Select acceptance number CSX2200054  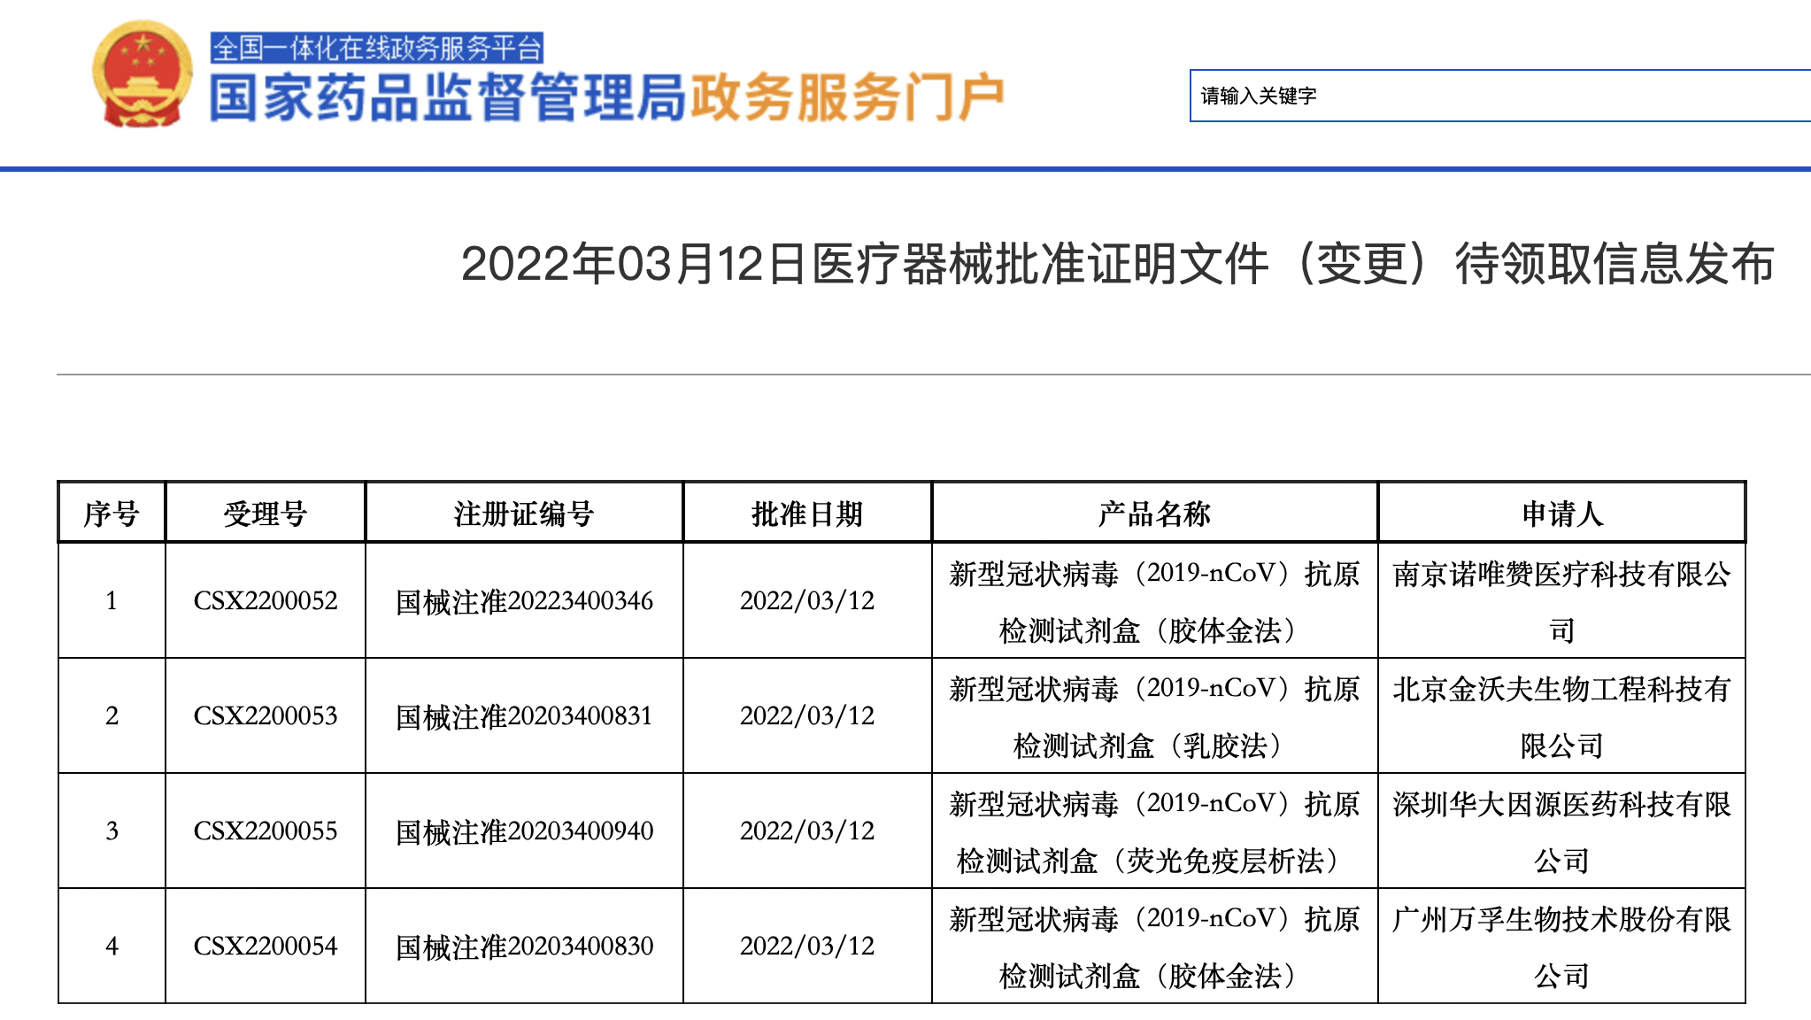266,946
